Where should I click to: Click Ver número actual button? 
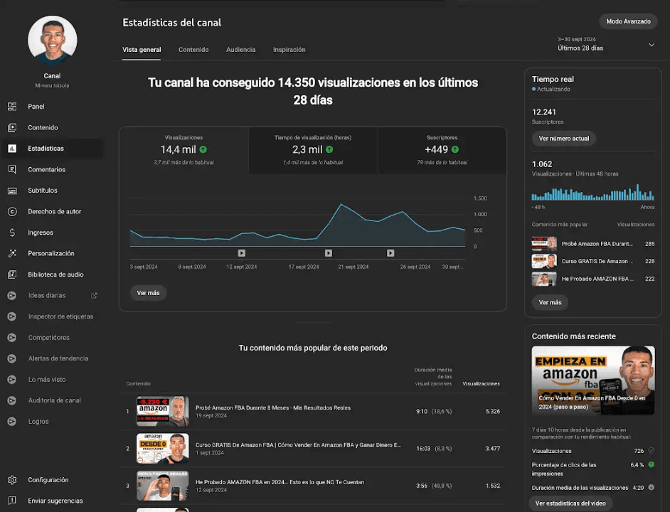point(563,139)
